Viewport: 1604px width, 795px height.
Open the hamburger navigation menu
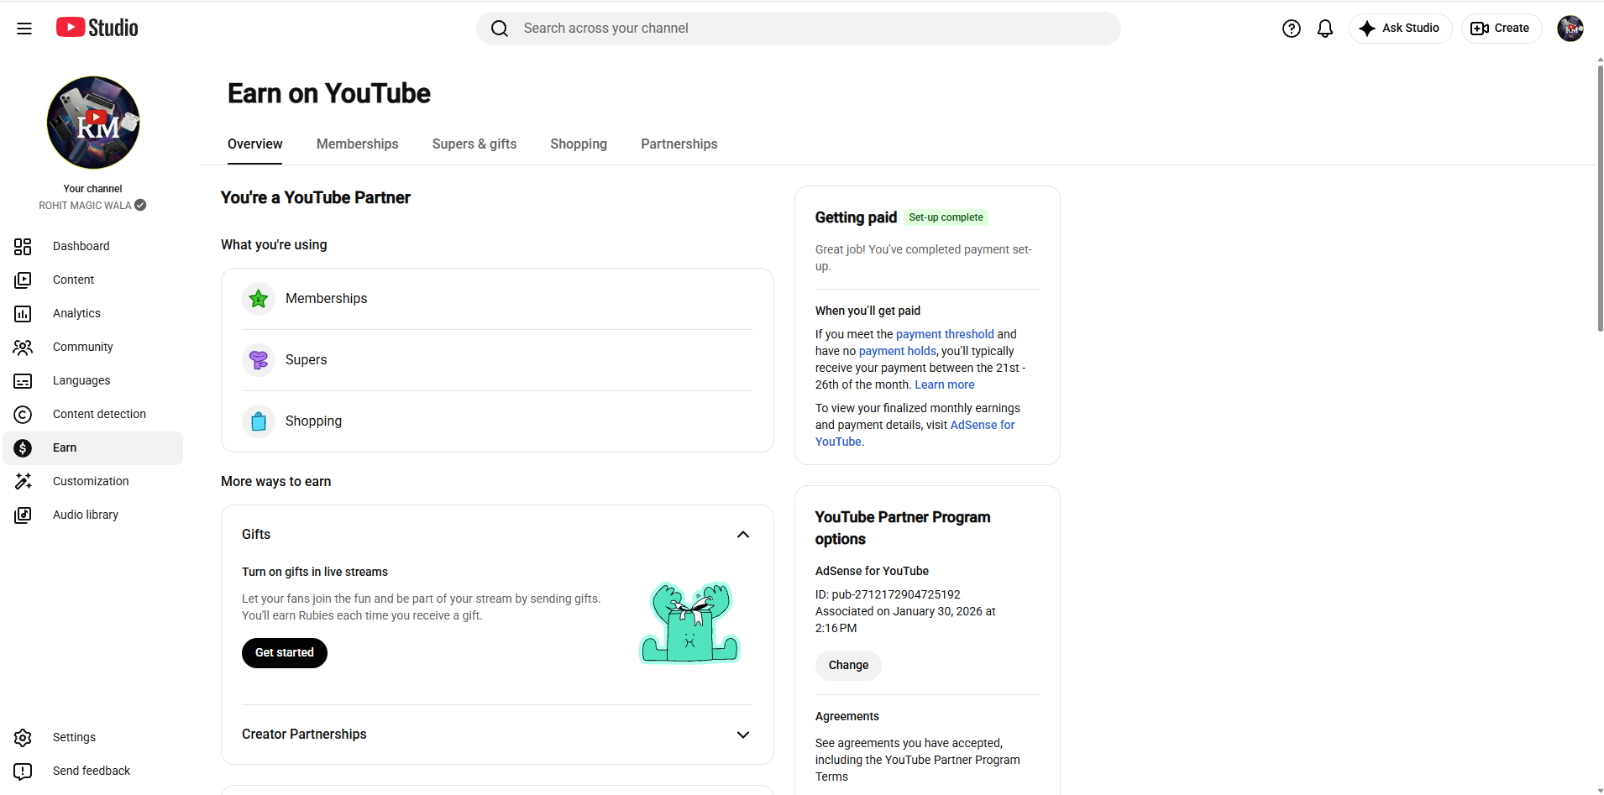(x=24, y=29)
